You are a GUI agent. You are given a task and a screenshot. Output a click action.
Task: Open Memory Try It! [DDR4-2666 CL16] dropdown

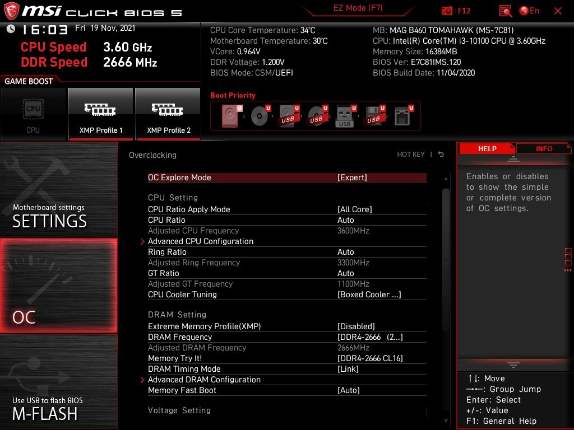tap(370, 358)
